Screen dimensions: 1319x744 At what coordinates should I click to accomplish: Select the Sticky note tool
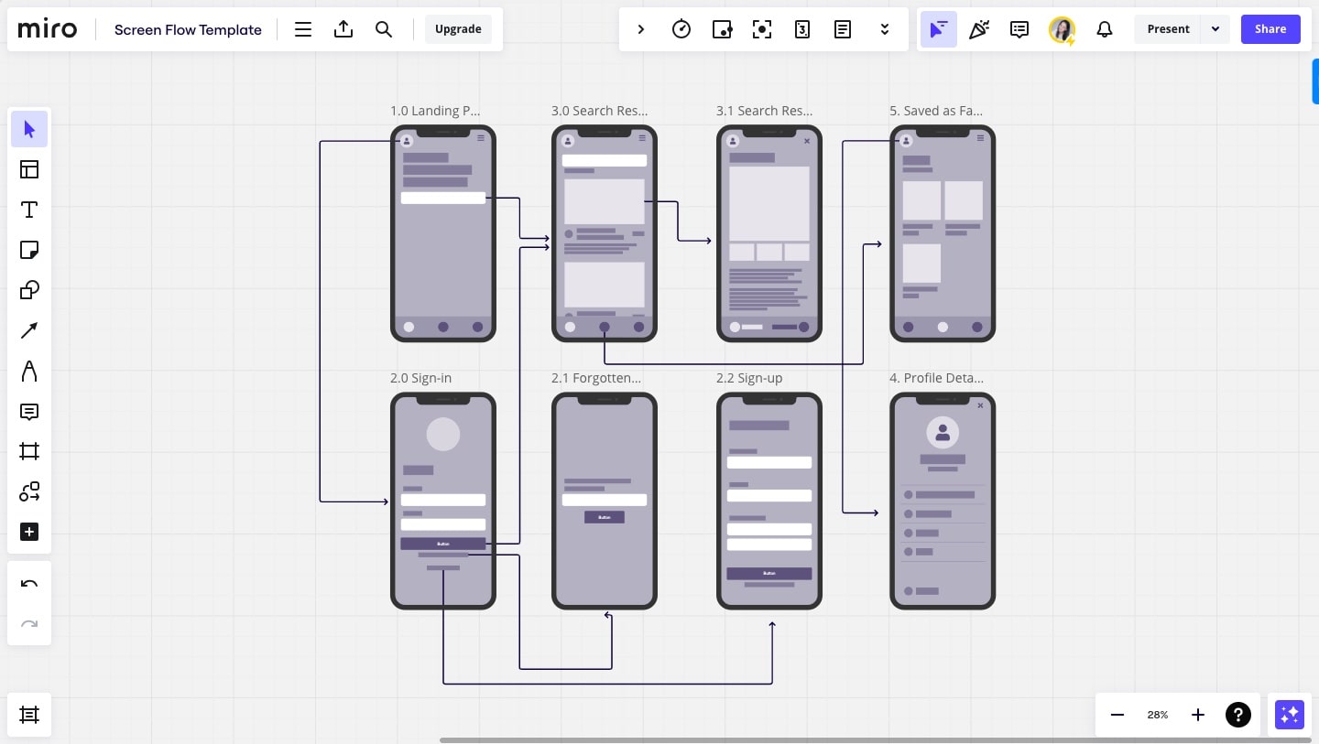click(x=29, y=250)
